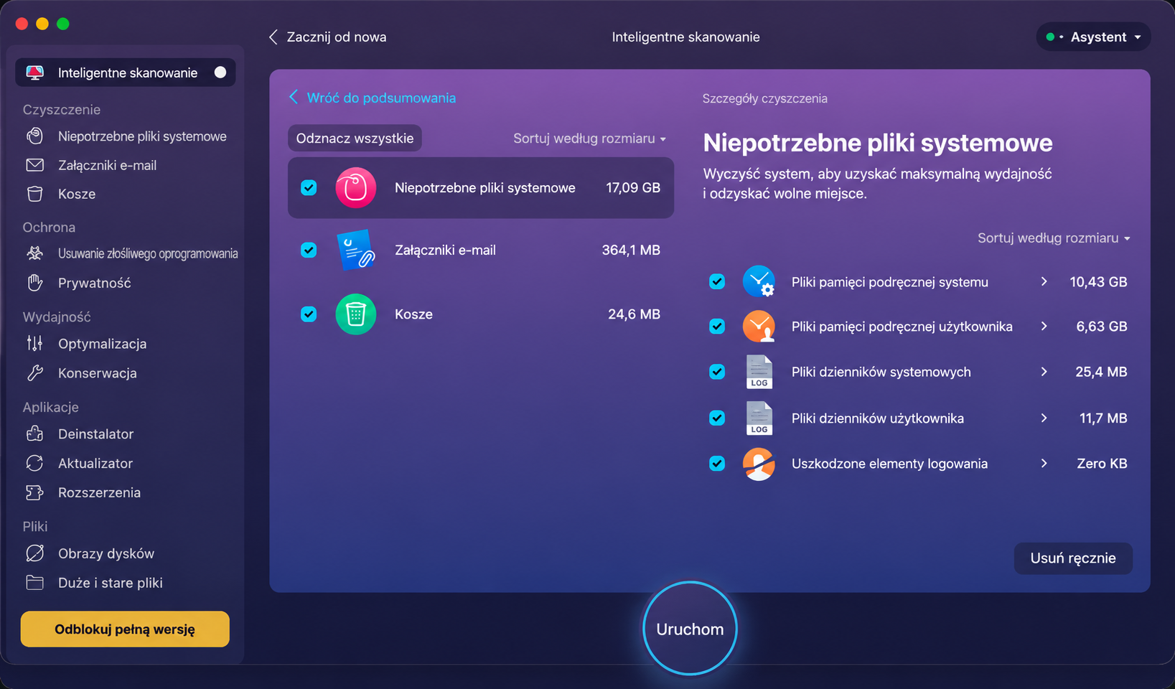
Task: Click the Niepotrzebne pliki systemowe sidebar icon
Action: pyautogui.click(x=34, y=136)
